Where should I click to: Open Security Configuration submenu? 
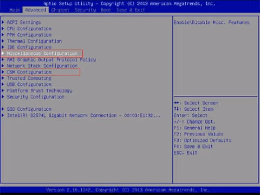[36, 97]
